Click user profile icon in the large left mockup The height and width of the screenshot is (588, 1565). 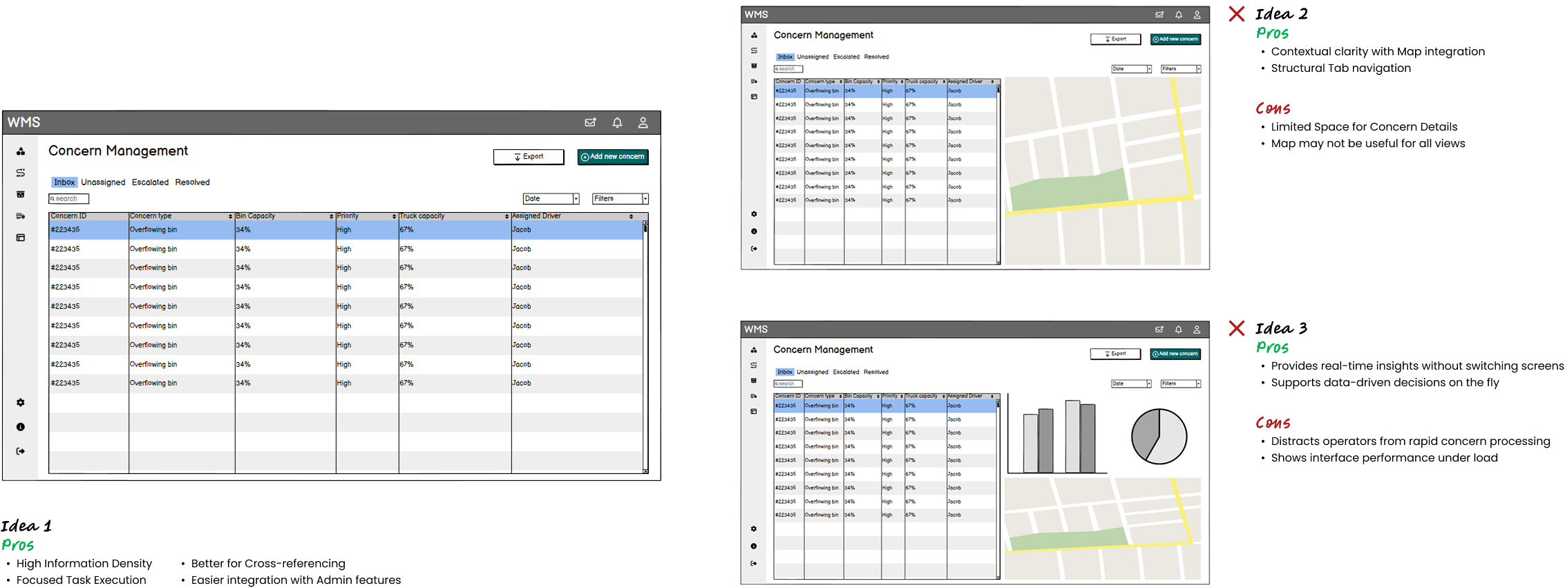click(x=643, y=122)
